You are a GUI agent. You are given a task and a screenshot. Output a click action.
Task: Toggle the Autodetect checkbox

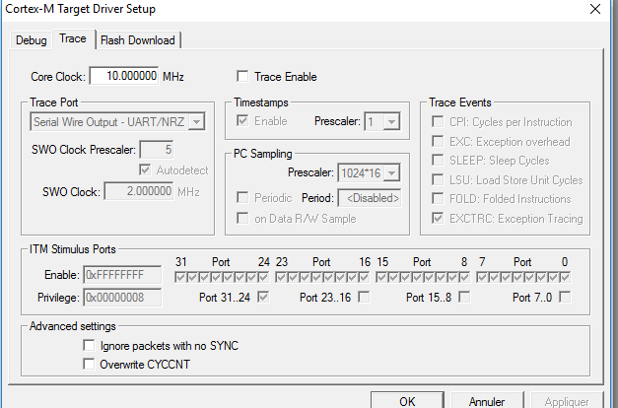tap(145, 170)
